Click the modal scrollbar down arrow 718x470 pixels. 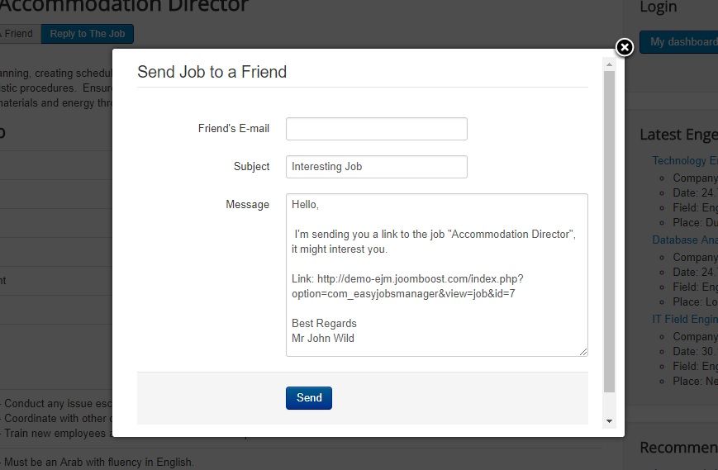(609, 421)
